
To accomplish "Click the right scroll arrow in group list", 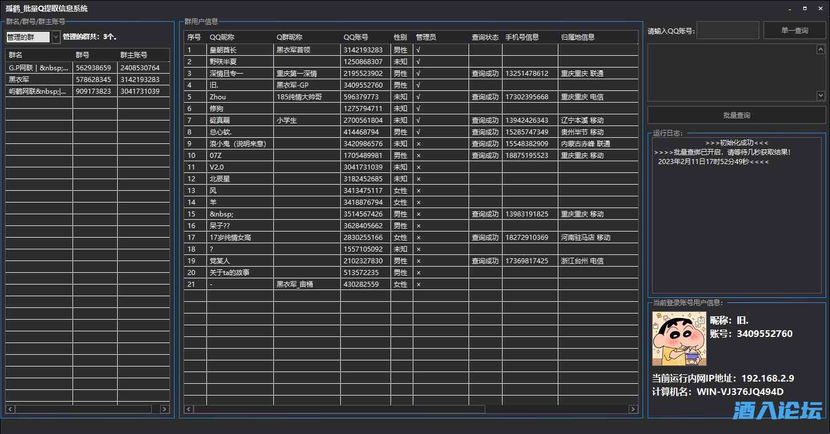I will [x=165, y=409].
